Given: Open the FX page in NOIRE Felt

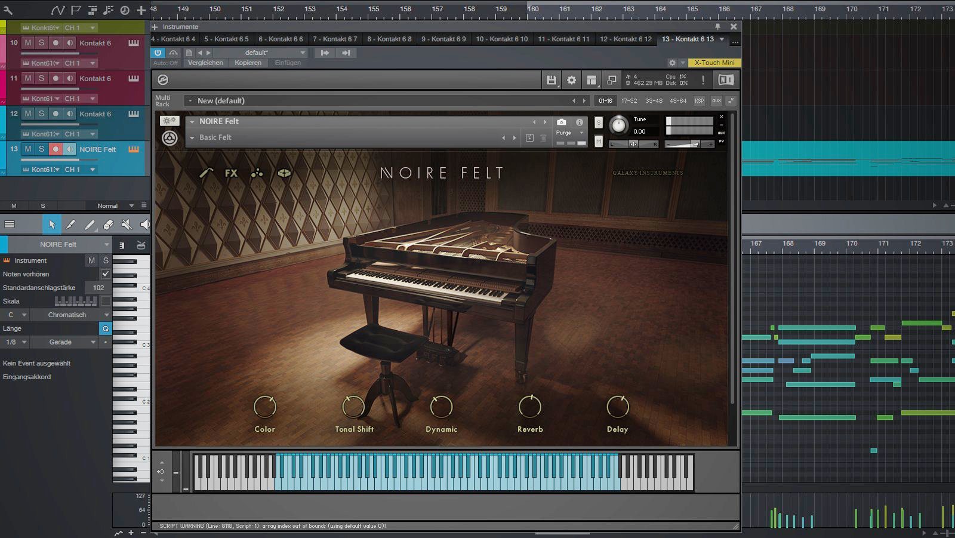Looking at the screenshot, I should (230, 173).
